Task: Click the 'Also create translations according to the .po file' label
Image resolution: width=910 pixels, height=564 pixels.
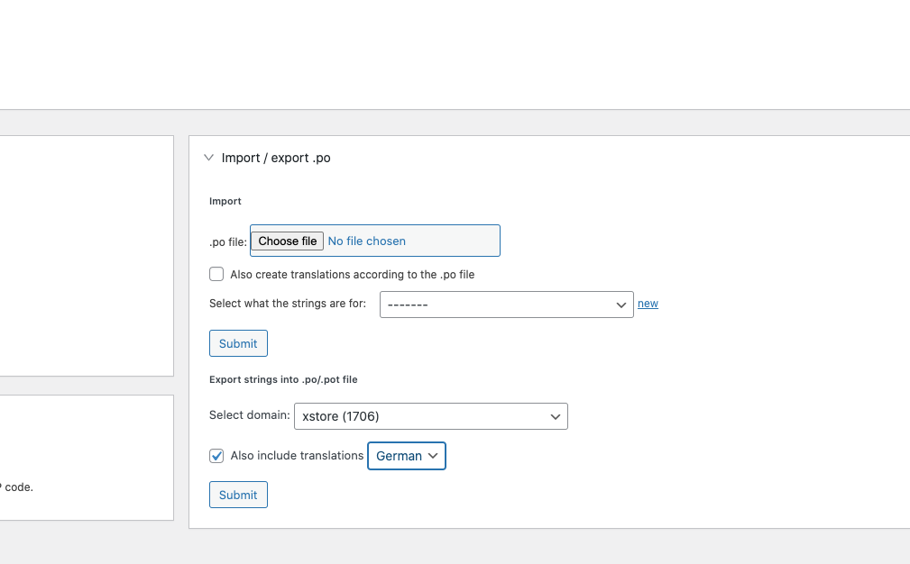Action: 352,274
